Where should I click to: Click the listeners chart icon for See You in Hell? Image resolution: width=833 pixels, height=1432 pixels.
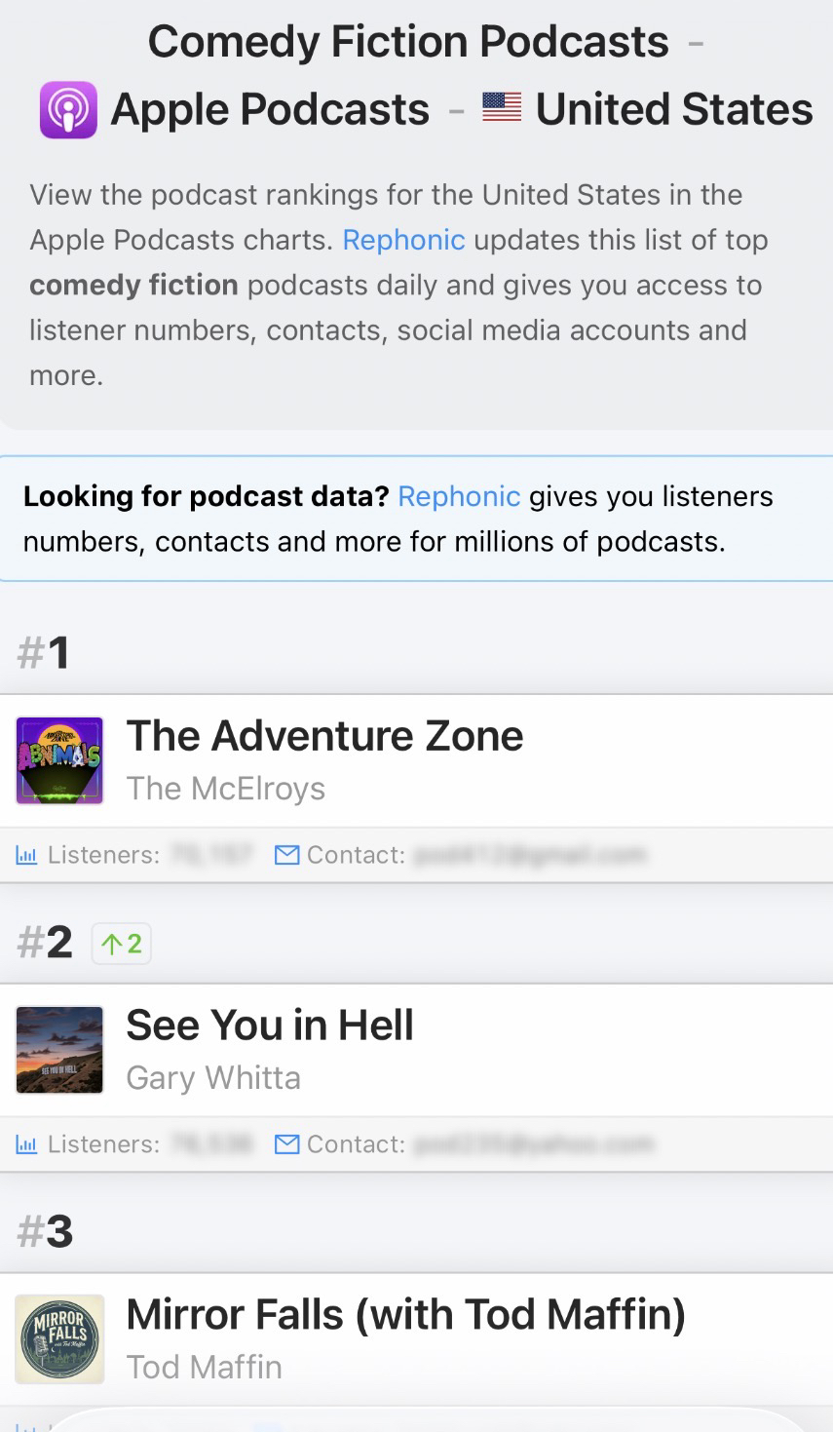(x=26, y=1144)
